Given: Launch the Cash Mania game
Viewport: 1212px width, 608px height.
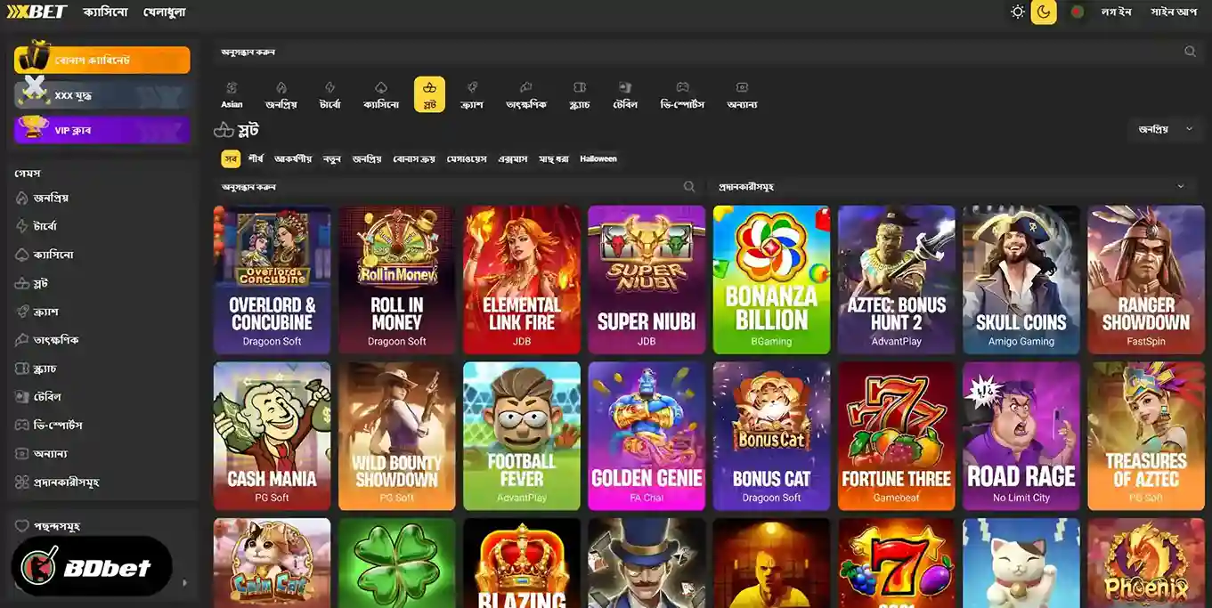Looking at the screenshot, I should coord(272,436).
